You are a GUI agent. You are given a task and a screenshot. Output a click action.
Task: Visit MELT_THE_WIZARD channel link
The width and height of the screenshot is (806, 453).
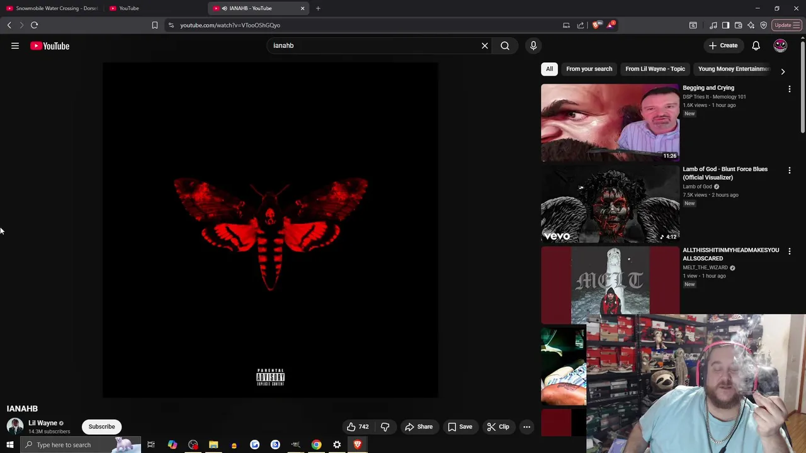705,268
